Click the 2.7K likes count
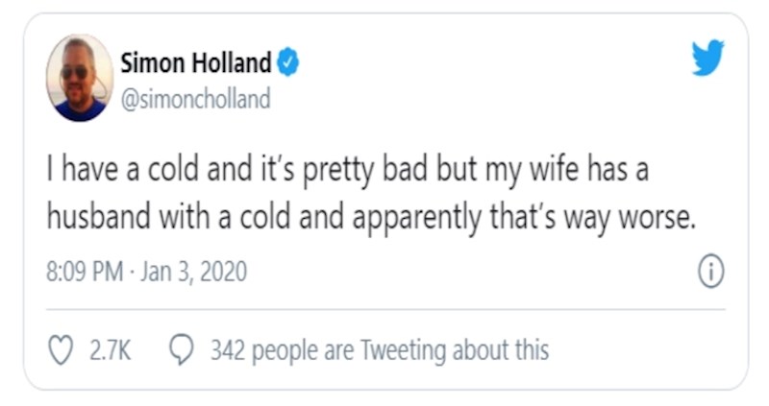The height and width of the screenshot is (406, 769). click(110, 350)
